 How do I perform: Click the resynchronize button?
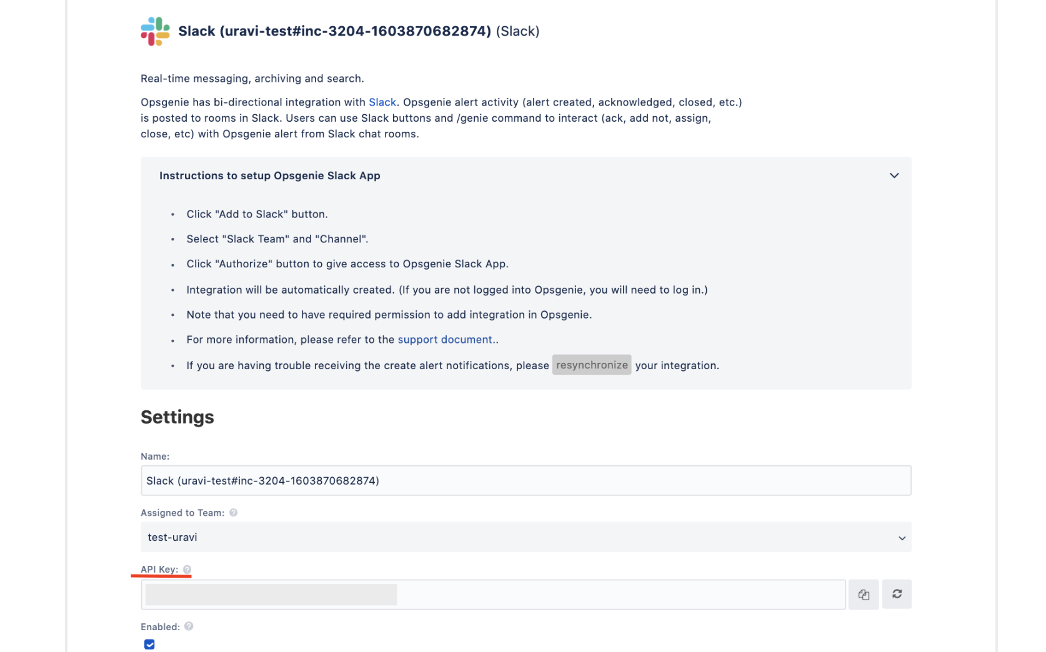tap(591, 365)
